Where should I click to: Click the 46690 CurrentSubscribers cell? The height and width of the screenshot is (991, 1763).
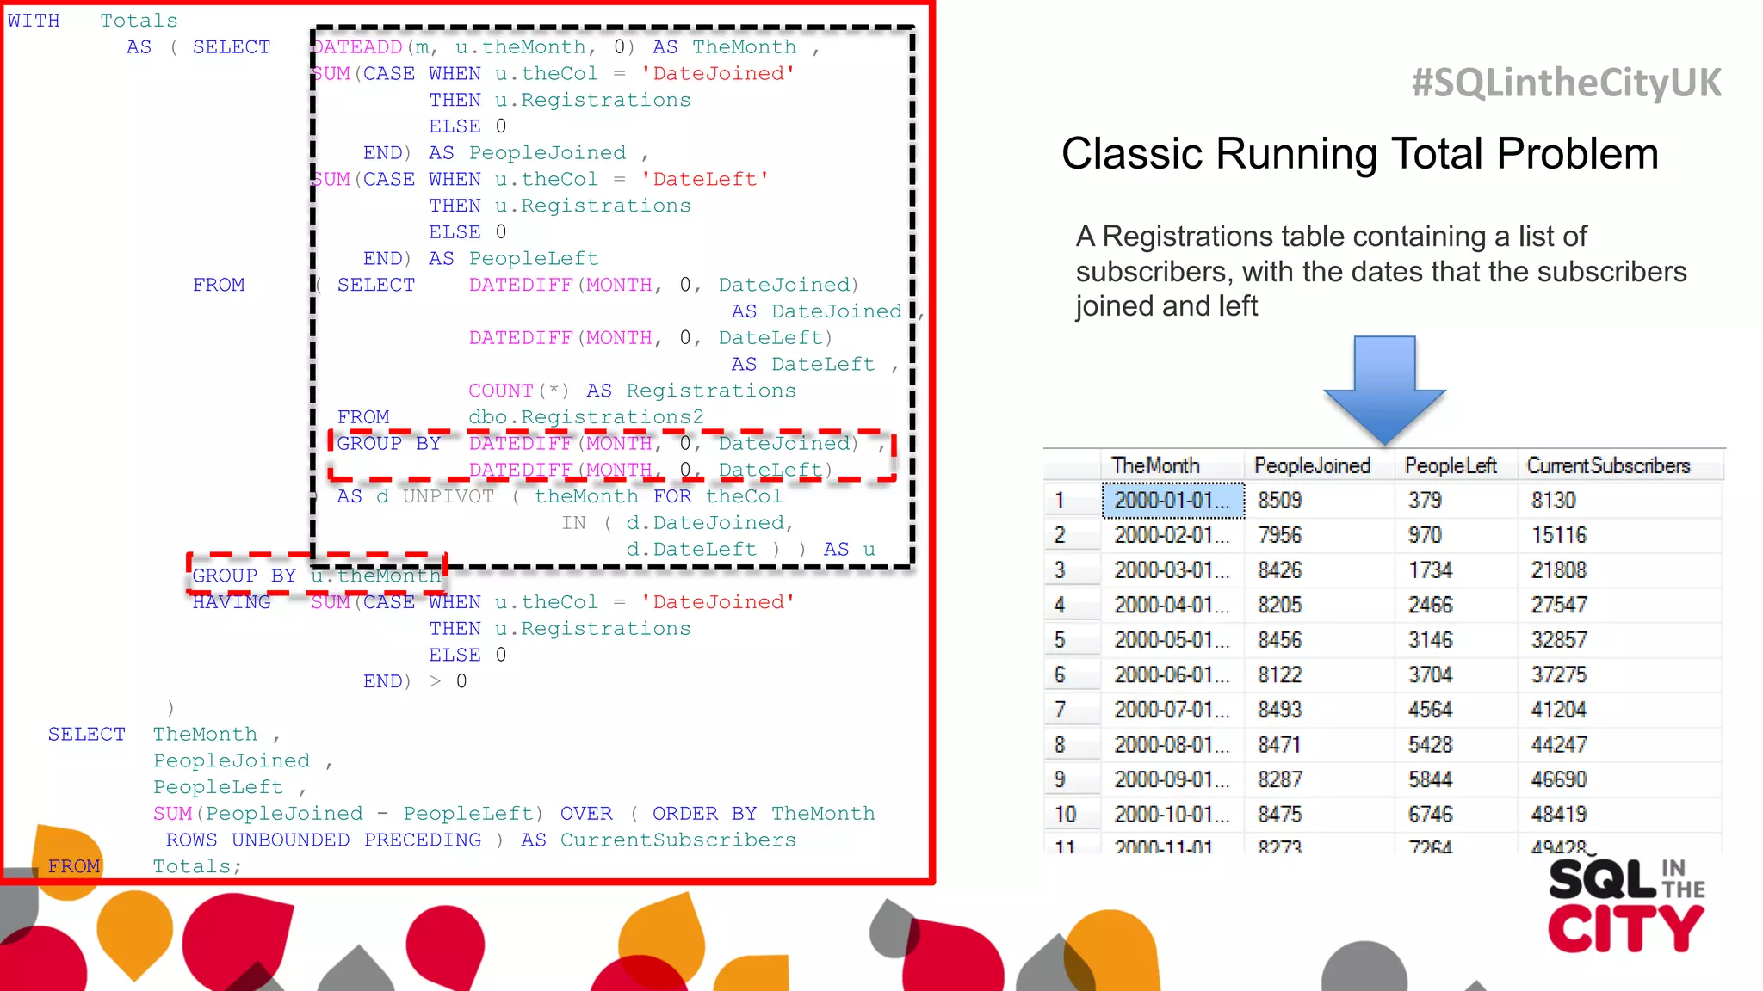[x=1619, y=779]
